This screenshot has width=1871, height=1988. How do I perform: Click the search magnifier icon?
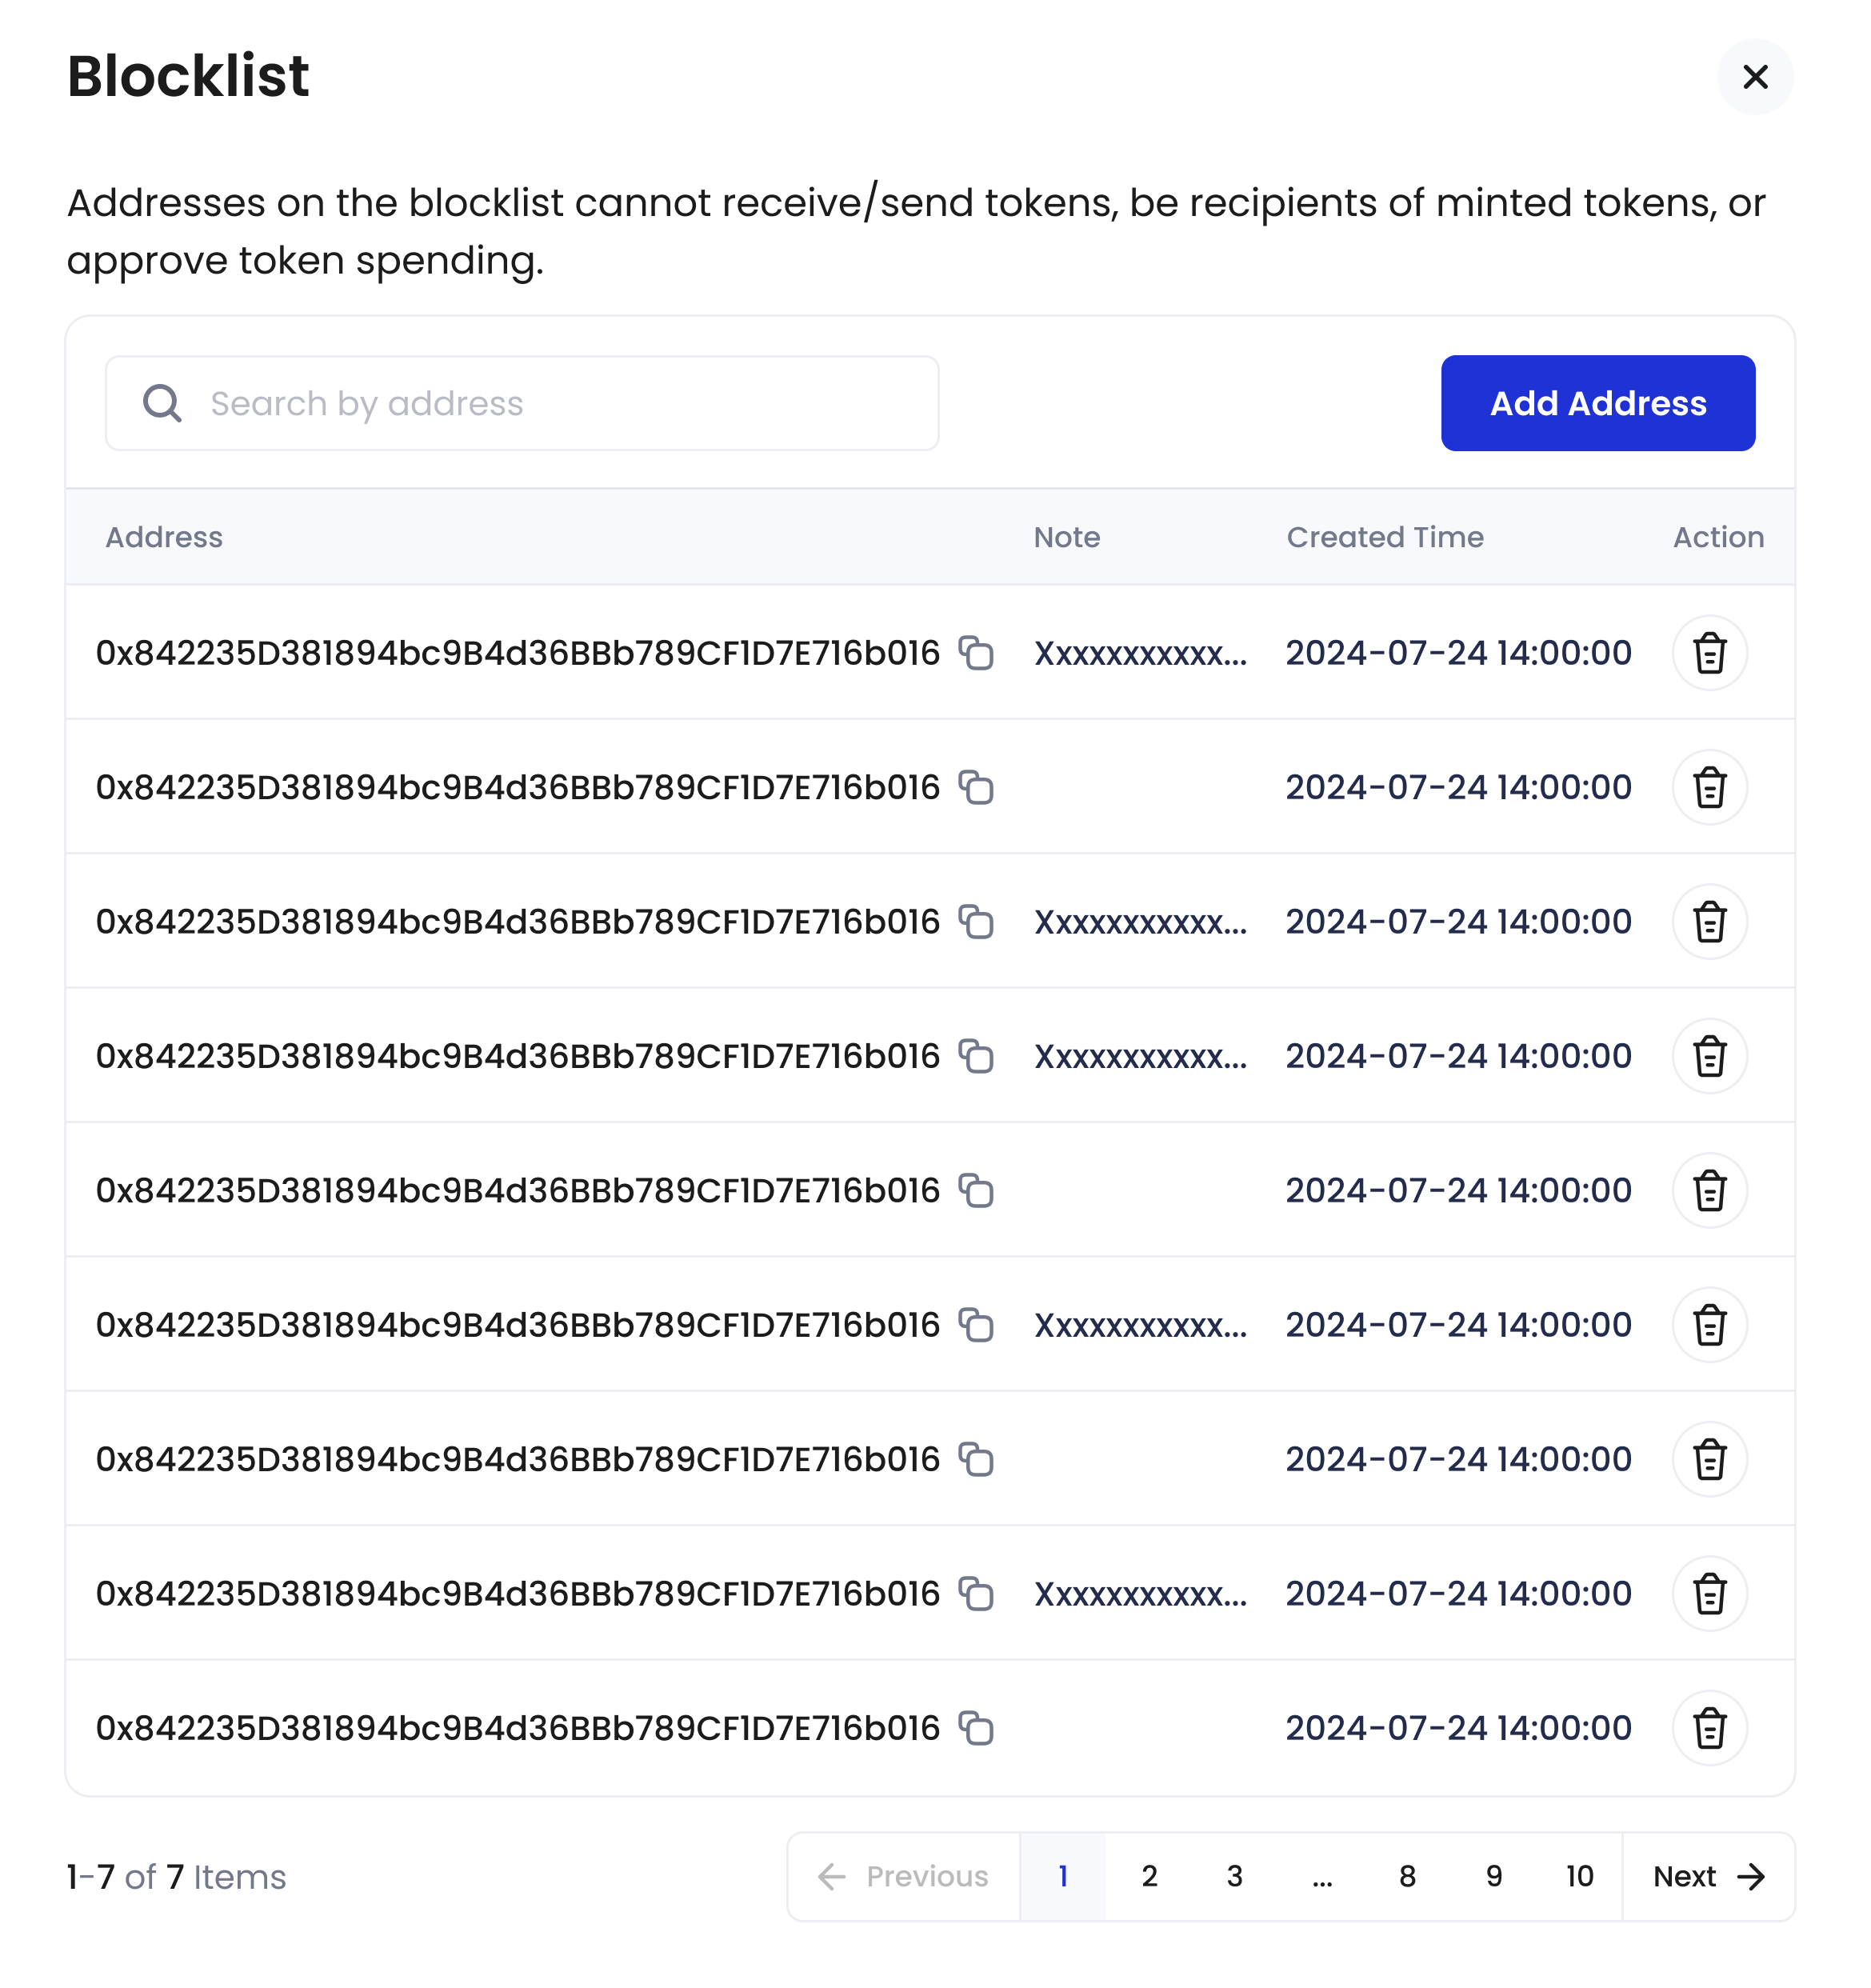pyautogui.click(x=162, y=403)
